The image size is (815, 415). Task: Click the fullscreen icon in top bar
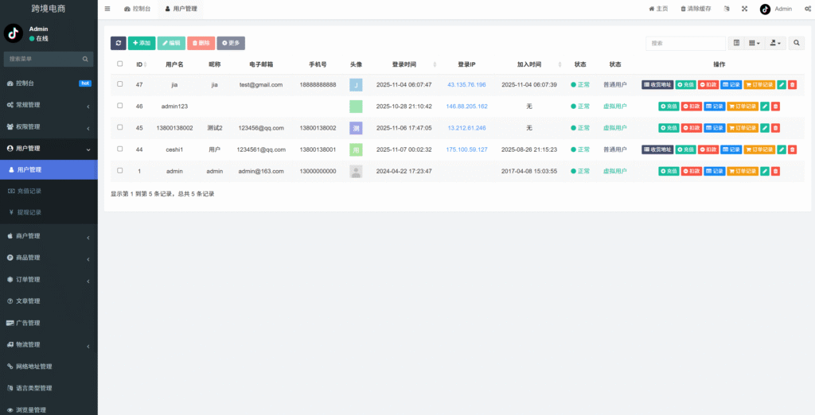coord(744,9)
